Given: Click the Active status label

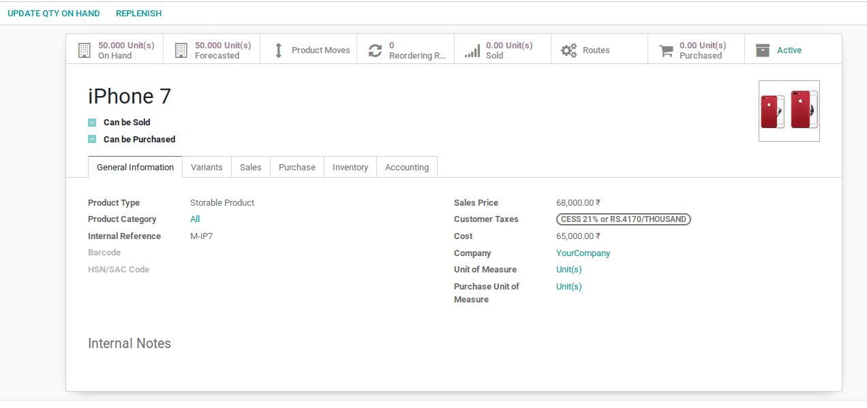Looking at the screenshot, I should tap(789, 50).
